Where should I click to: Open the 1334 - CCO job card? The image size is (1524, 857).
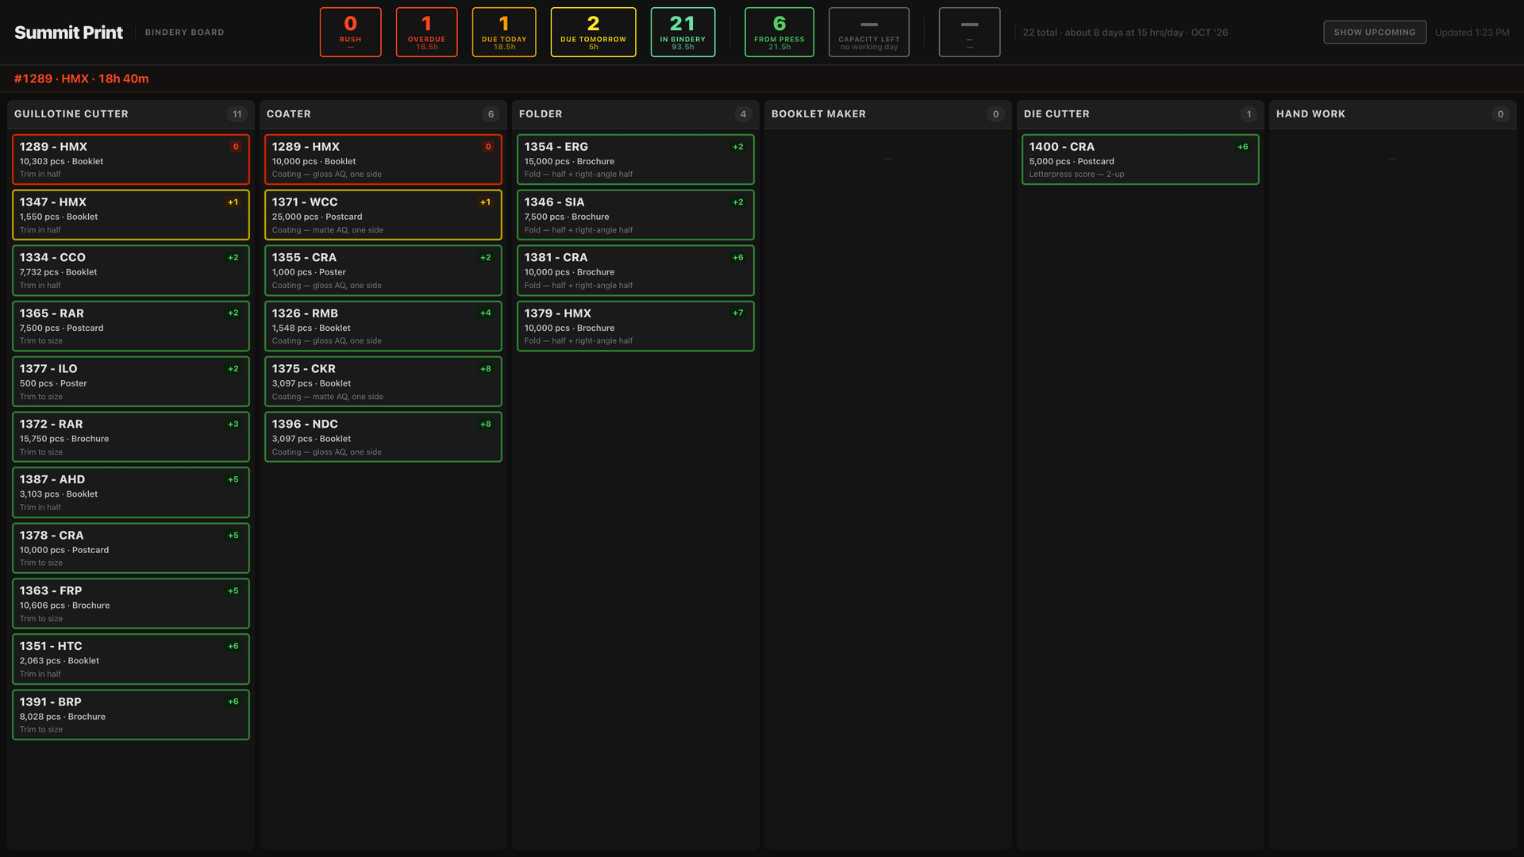(131, 271)
